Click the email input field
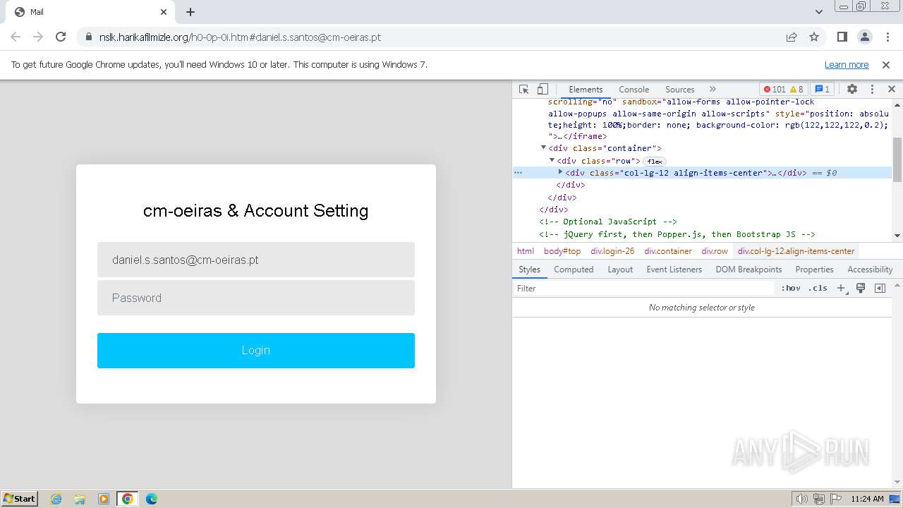The height and width of the screenshot is (508, 903). click(256, 260)
